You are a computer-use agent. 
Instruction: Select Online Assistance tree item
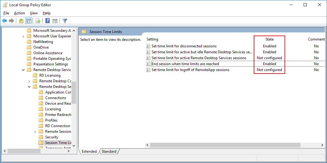click(48, 53)
